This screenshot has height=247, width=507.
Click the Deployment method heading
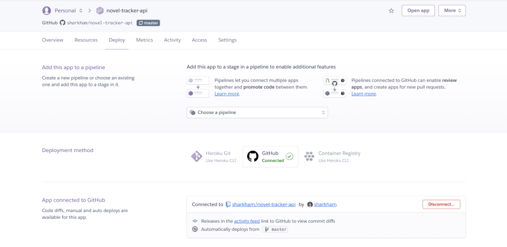[67, 150]
